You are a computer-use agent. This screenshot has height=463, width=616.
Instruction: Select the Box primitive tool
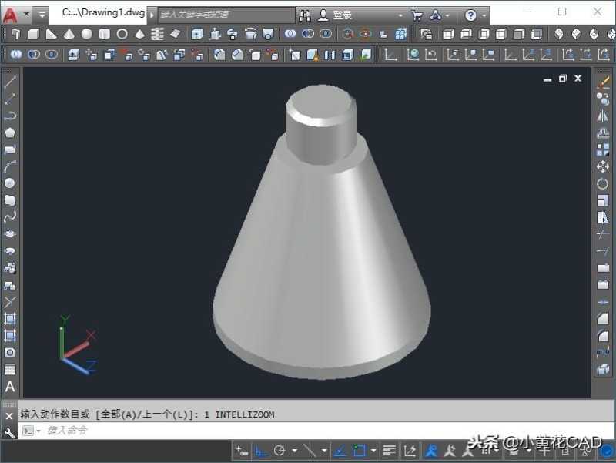click(x=35, y=34)
